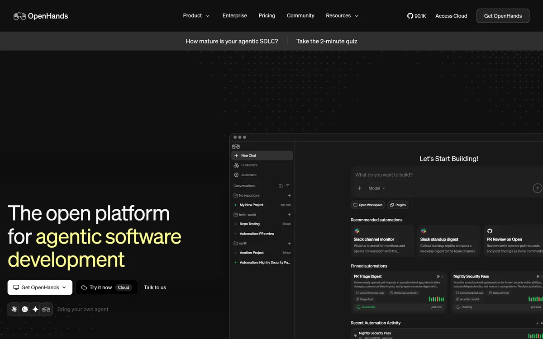Open PR Triage Digest more options menu
This screenshot has width=543, height=339.
pos(443,276)
